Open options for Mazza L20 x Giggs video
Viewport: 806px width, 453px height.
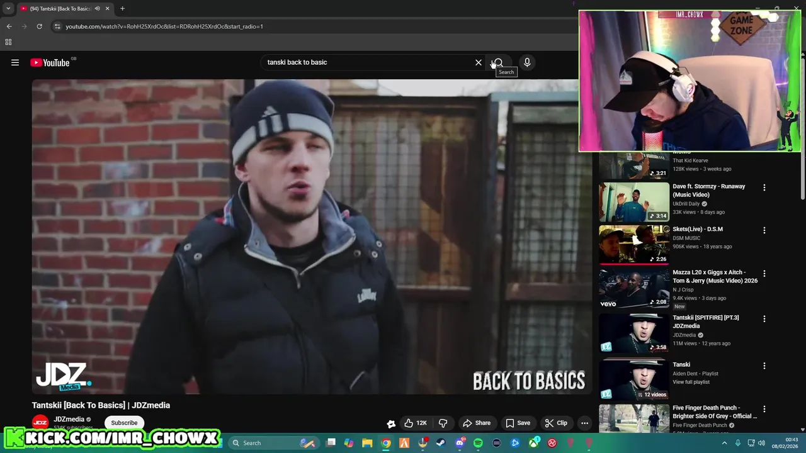tap(764, 274)
